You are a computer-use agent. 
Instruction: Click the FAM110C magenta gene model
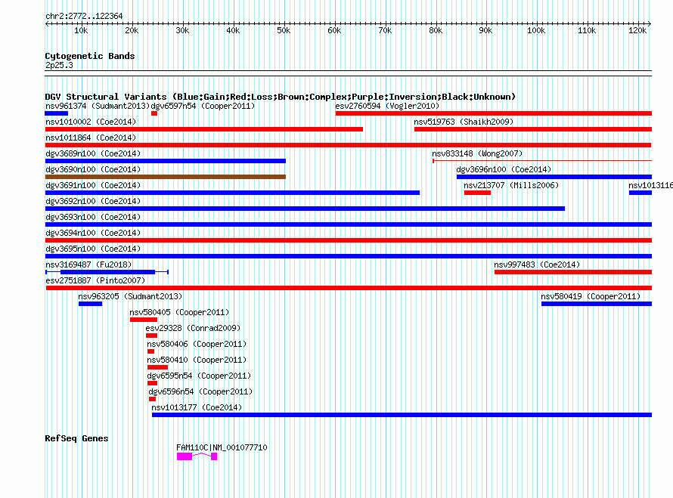click(197, 456)
